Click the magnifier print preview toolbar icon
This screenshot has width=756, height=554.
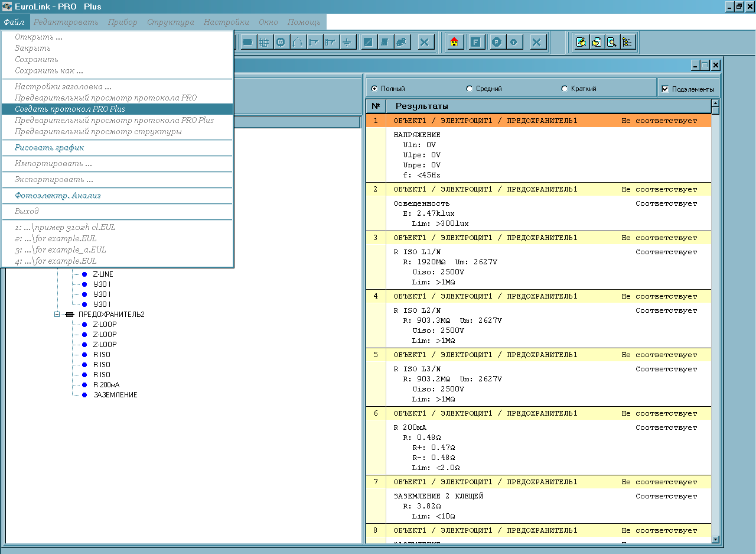click(x=612, y=43)
